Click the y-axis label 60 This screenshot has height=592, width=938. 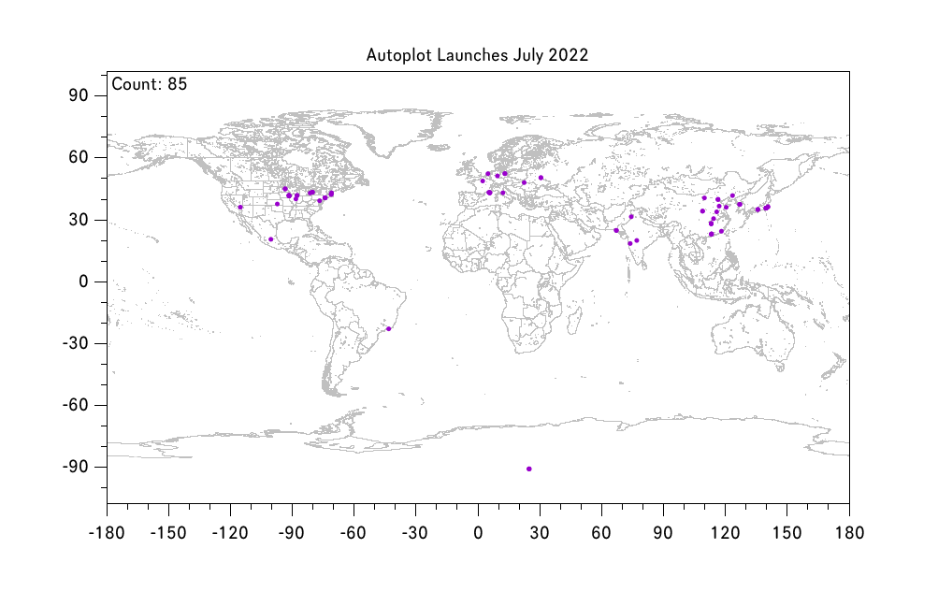[x=79, y=157]
